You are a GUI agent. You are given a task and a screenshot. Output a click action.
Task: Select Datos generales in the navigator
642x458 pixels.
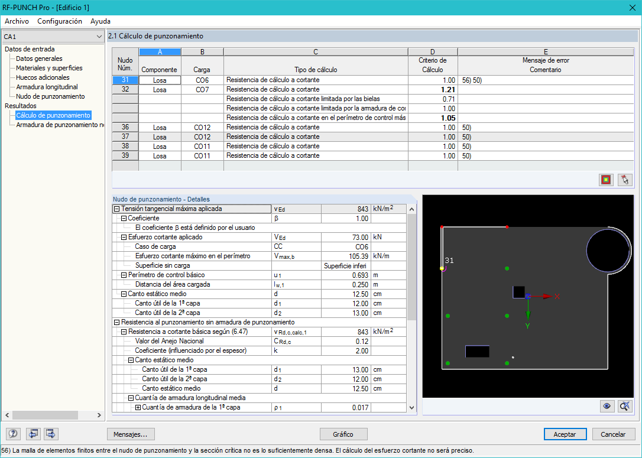(39, 59)
